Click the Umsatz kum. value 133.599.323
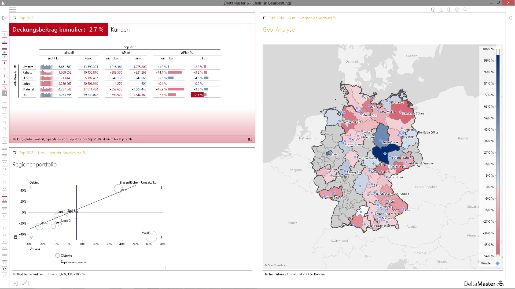Viewport: 515px width, 289px height. [90, 67]
